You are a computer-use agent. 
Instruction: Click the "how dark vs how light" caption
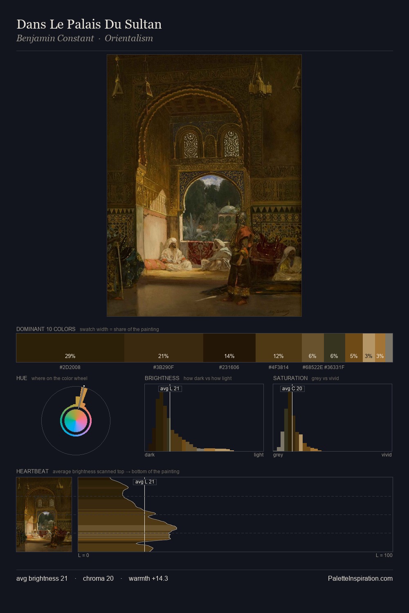click(x=208, y=378)
